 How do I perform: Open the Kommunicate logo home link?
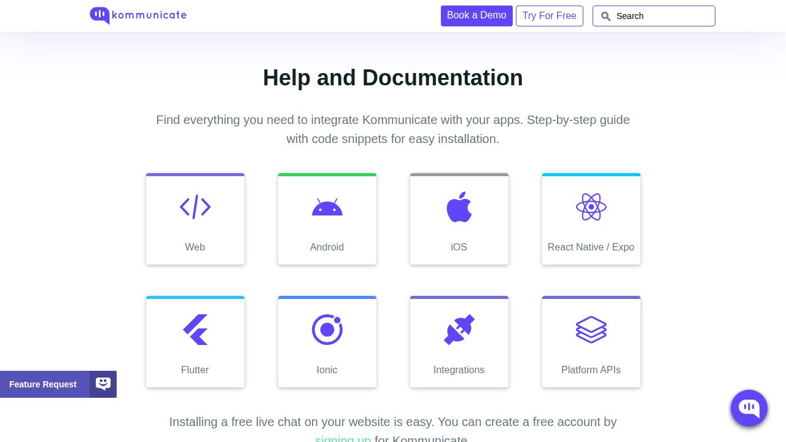click(x=138, y=15)
